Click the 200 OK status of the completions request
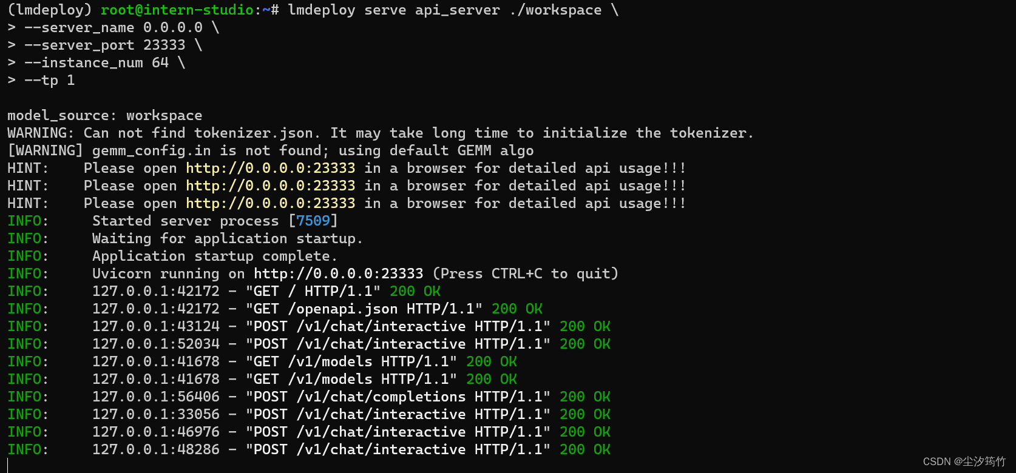 click(585, 397)
